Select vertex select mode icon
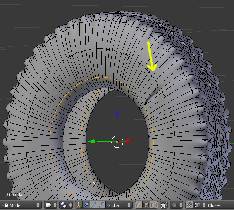The height and width of the screenshot is (210, 234). click(x=138, y=205)
